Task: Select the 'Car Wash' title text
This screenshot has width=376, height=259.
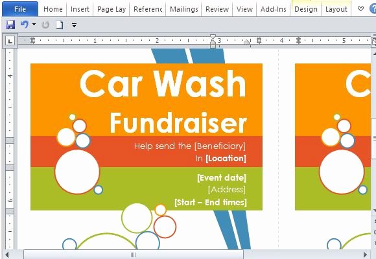Action: click(163, 84)
